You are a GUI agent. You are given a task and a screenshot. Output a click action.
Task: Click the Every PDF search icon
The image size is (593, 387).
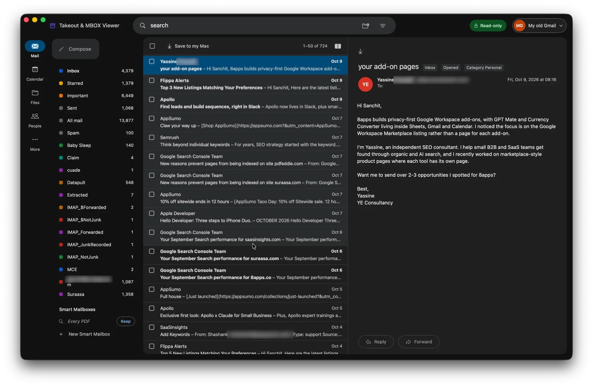tap(61, 321)
